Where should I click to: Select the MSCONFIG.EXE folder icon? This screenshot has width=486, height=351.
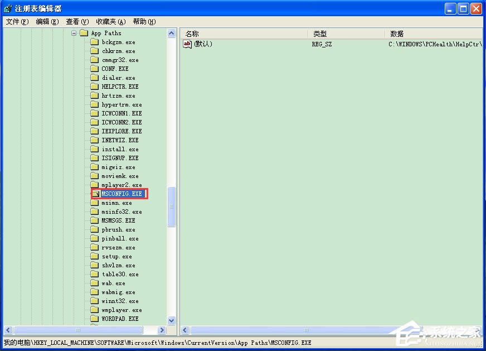pyautogui.click(x=95, y=194)
